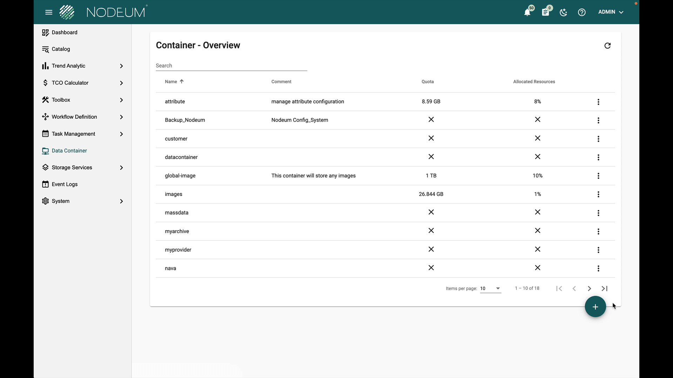Open actions menu for massdata container
This screenshot has height=378, width=673.
coord(598,213)
